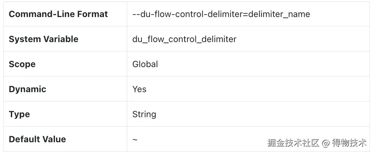Click the --du-flow-control-delimiter=delimiter_name value

point(221,14)
